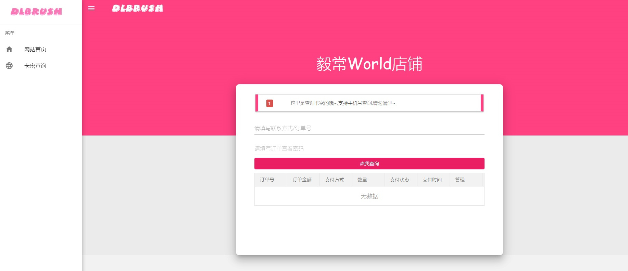
Task: Click the 订单号 column header
Action: coord(271,180)
